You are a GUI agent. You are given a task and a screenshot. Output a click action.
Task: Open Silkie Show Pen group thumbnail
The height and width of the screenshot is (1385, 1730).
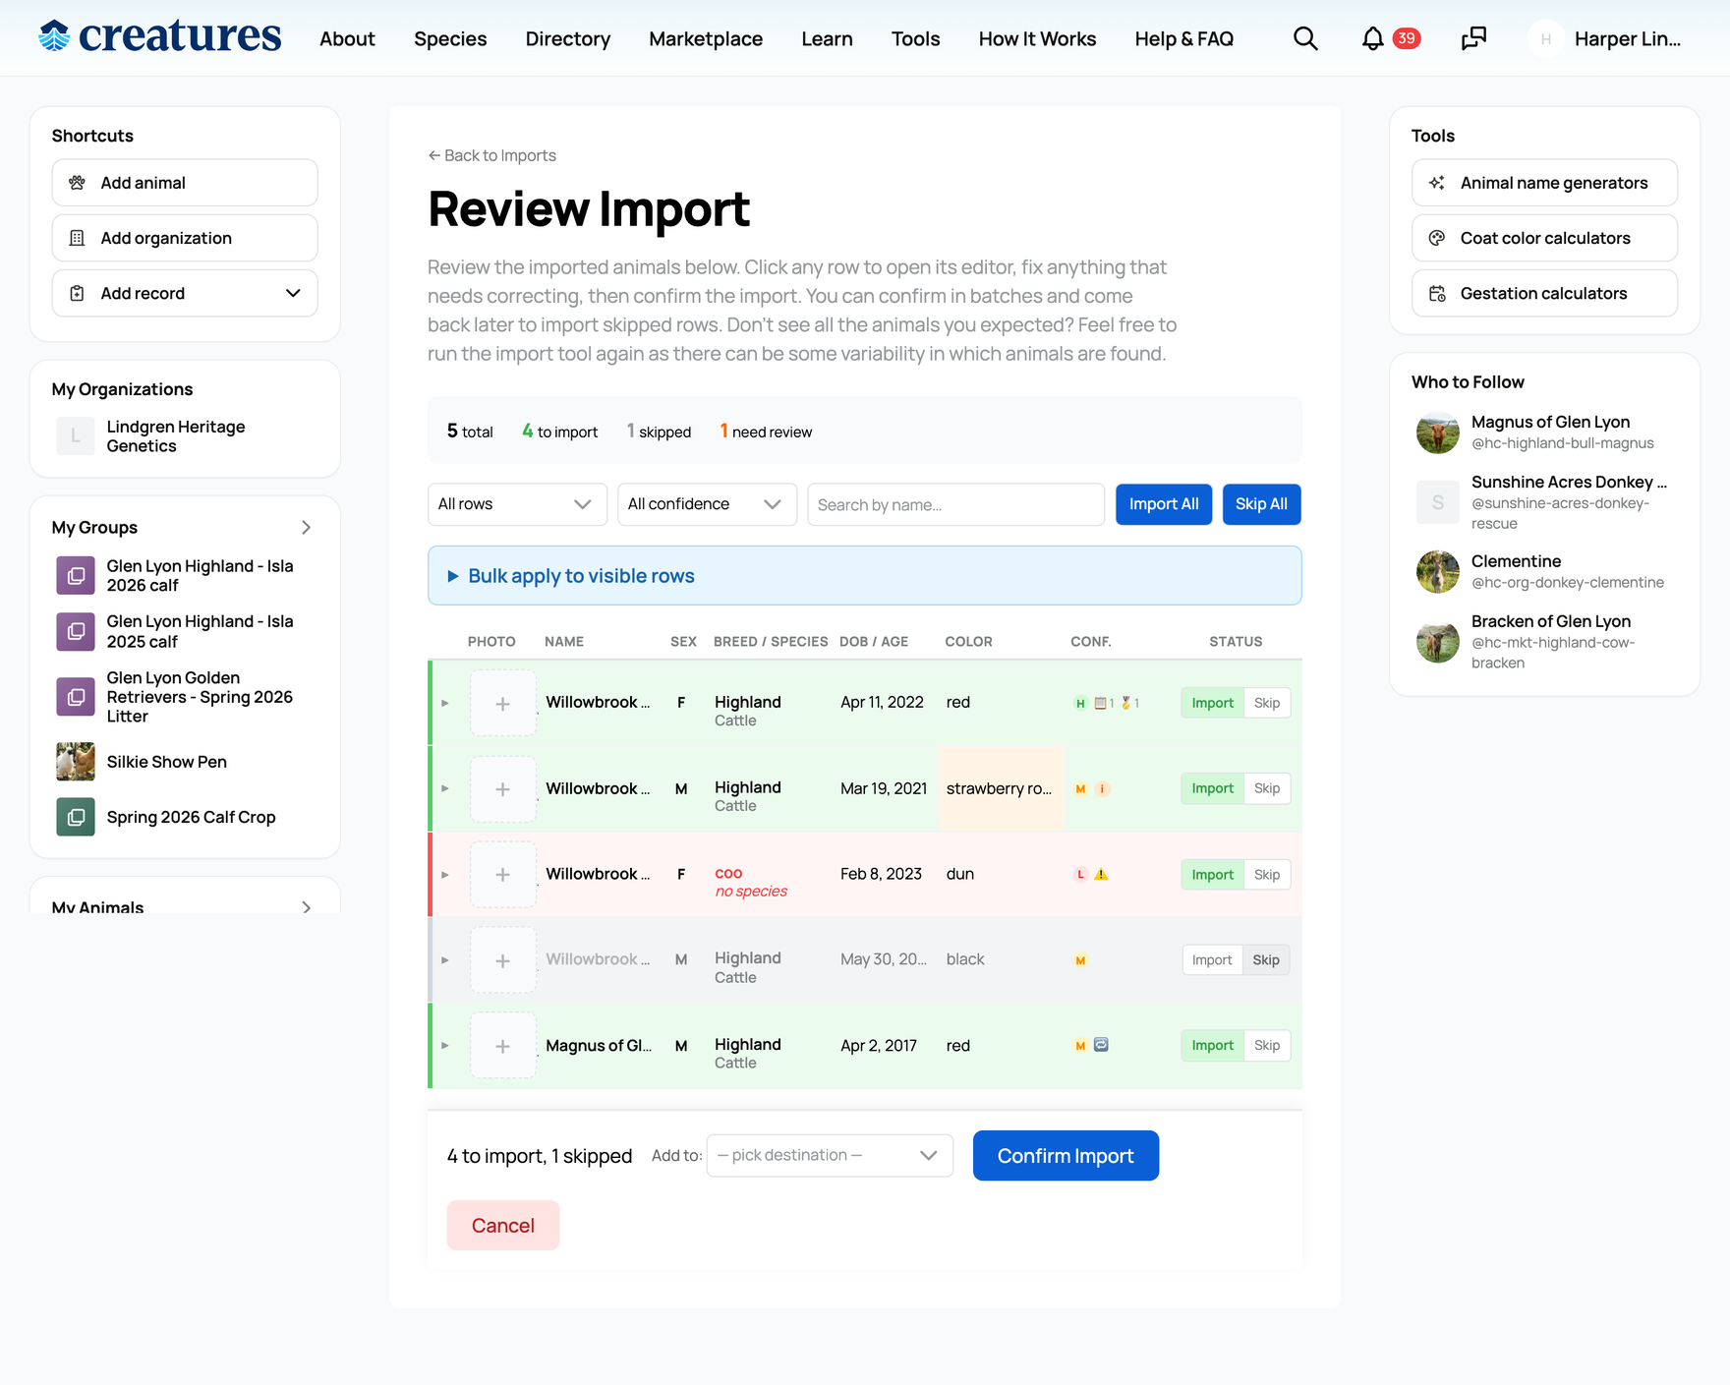(x=76, y=762)
